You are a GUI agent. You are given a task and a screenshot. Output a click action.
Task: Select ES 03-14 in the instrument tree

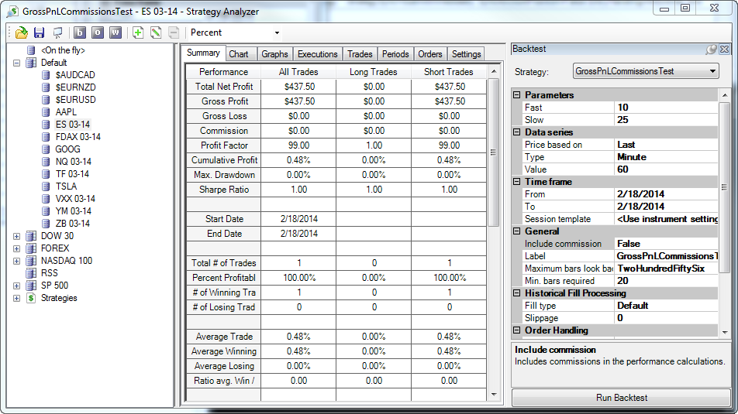point(73,125)
